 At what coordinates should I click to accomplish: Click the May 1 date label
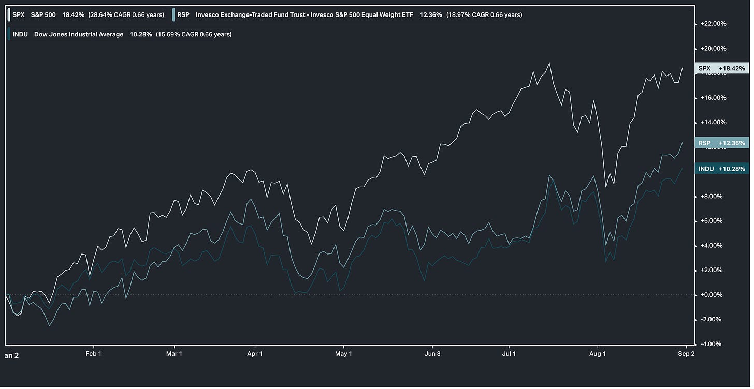click(343, 354)
